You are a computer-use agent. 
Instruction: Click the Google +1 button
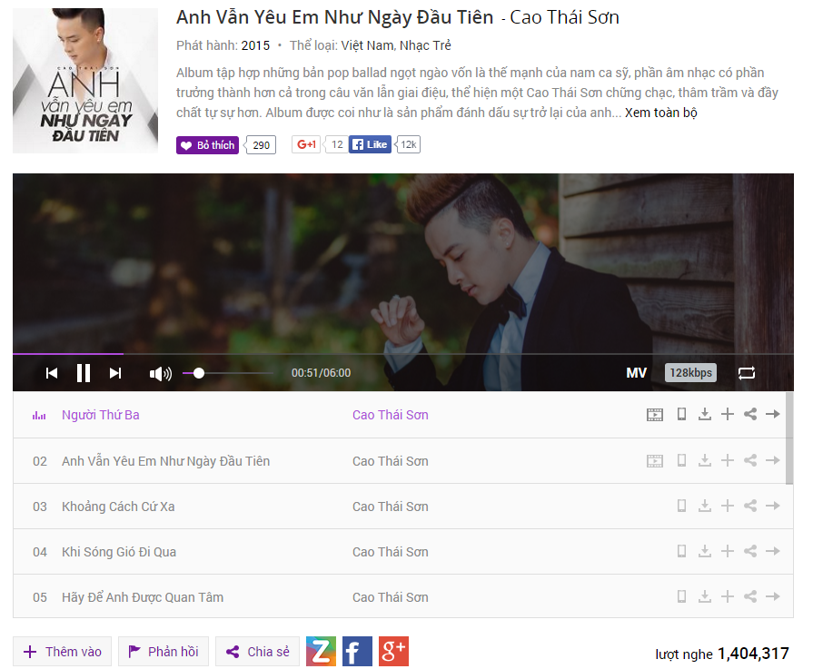306,144
